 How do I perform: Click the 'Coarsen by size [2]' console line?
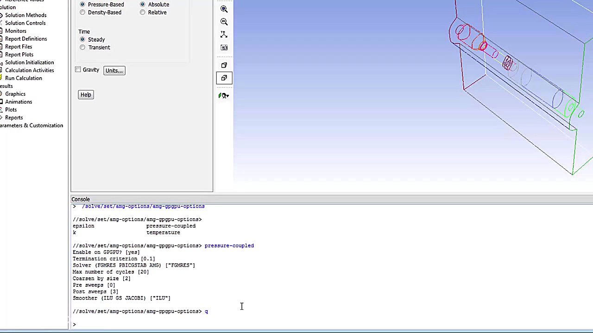(x=101, y=278)
